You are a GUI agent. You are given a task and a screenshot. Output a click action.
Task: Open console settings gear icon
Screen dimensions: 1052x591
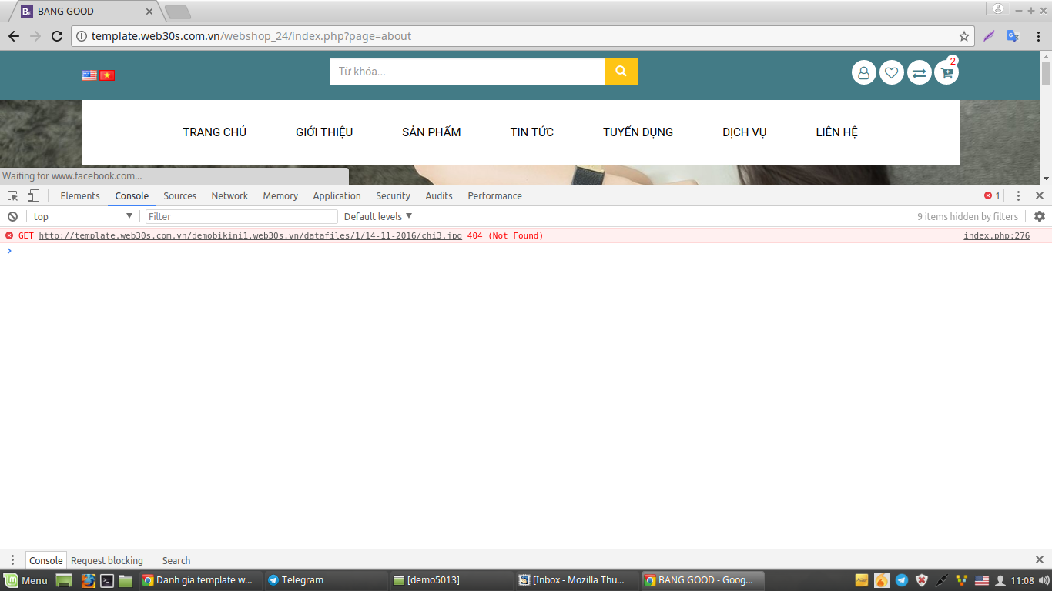pyautogui.click(x=1040, y=216)
